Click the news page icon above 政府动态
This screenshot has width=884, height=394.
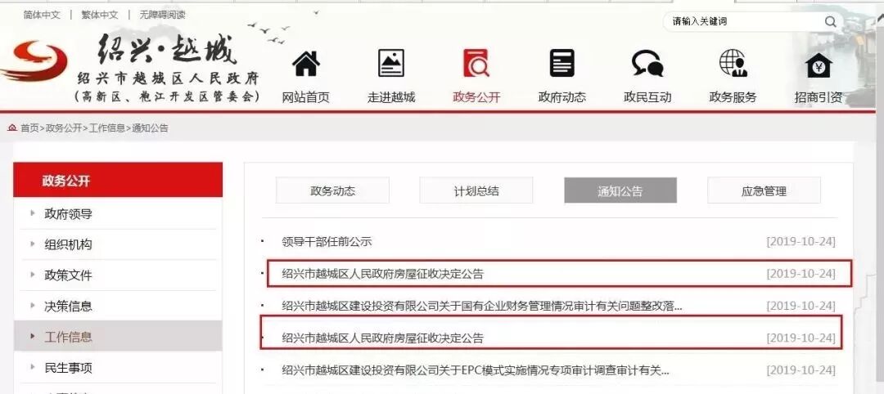(562, 63)
